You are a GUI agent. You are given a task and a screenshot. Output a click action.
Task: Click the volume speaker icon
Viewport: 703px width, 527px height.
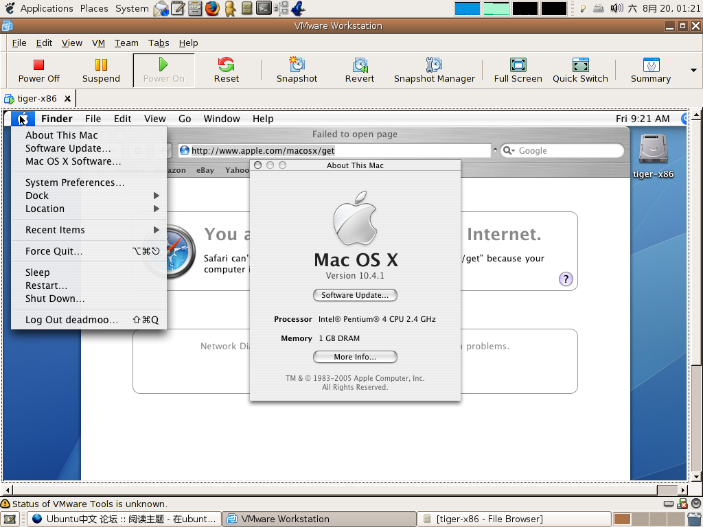[616, 8]
